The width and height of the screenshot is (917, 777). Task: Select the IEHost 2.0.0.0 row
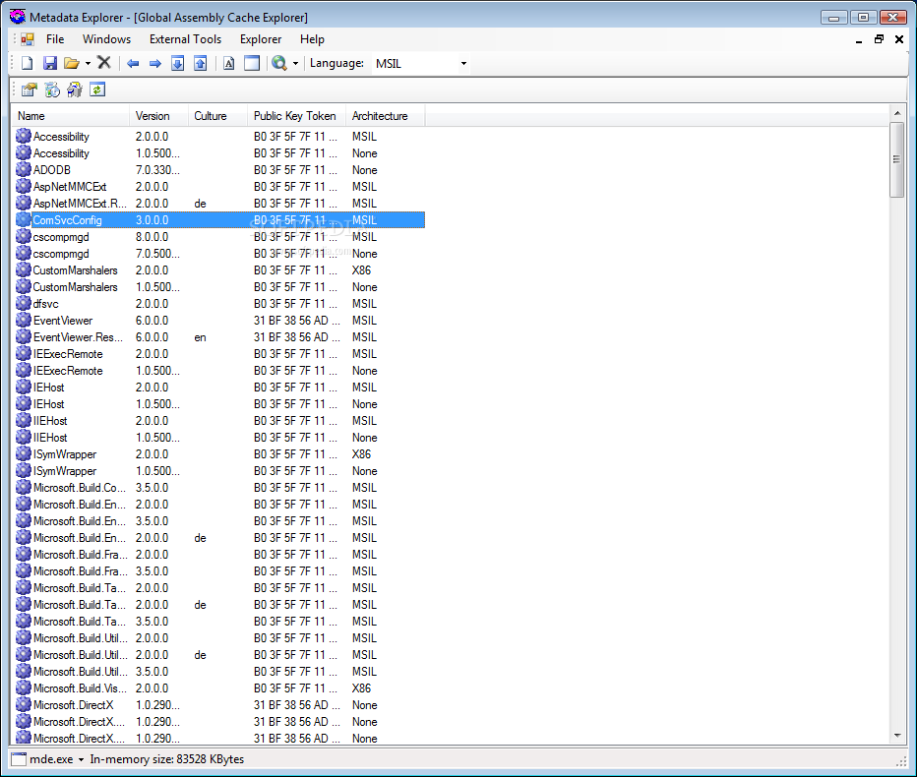coord(218,388)
